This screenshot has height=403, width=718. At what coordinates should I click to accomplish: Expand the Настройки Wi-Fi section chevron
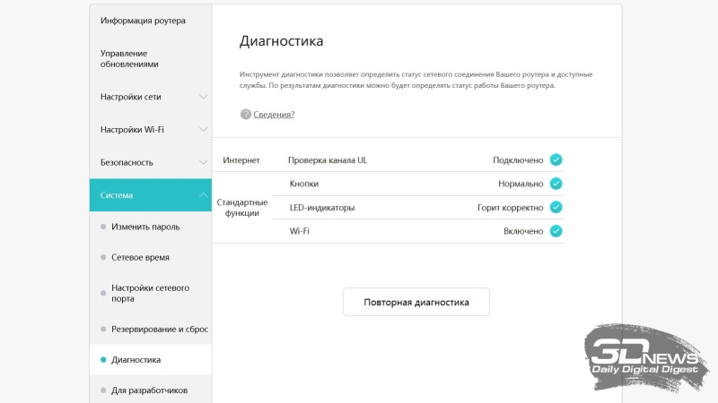point(204,130)
